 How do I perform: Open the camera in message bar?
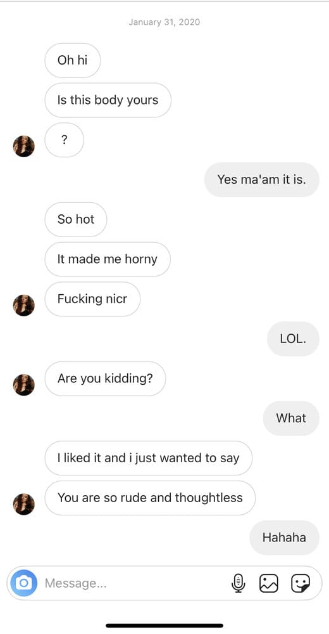(24, 583)
